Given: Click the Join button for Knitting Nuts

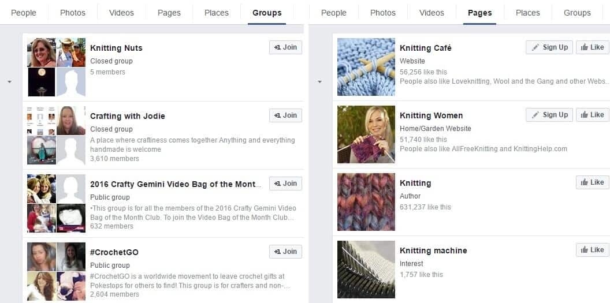Looking at the screenshot, I should (285, 47).
